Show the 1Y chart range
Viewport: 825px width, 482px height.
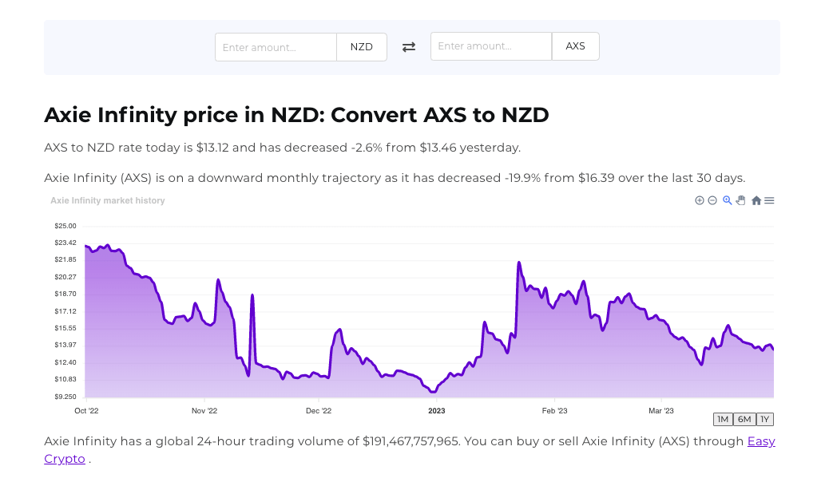(765, 419)
